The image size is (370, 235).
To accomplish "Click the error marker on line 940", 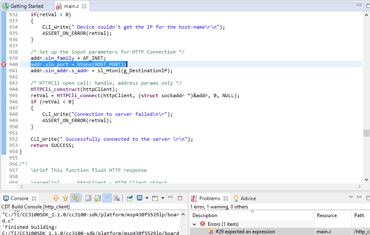I will click(x=4, y=64).
